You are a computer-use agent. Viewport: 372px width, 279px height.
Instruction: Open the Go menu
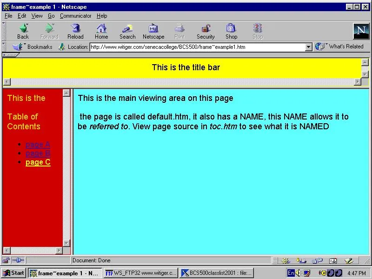pos(51,15)
